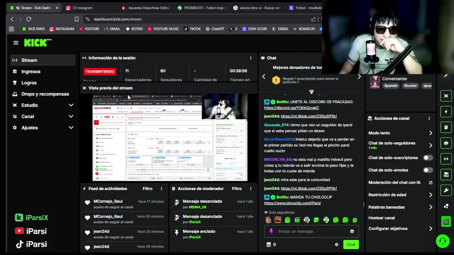Open Feed de actividades three-dot menu

[x=161, y=189]
